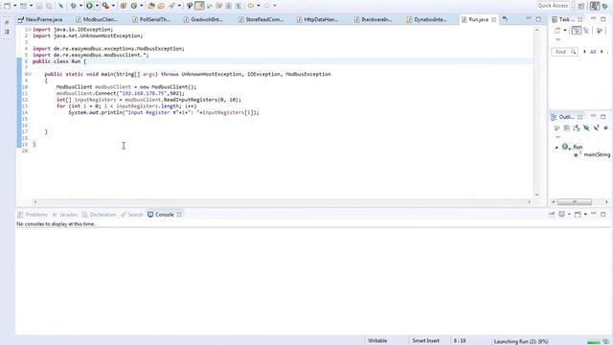
Task: Click the Forward navigation arrow icon
Action: tap(267, 6)
